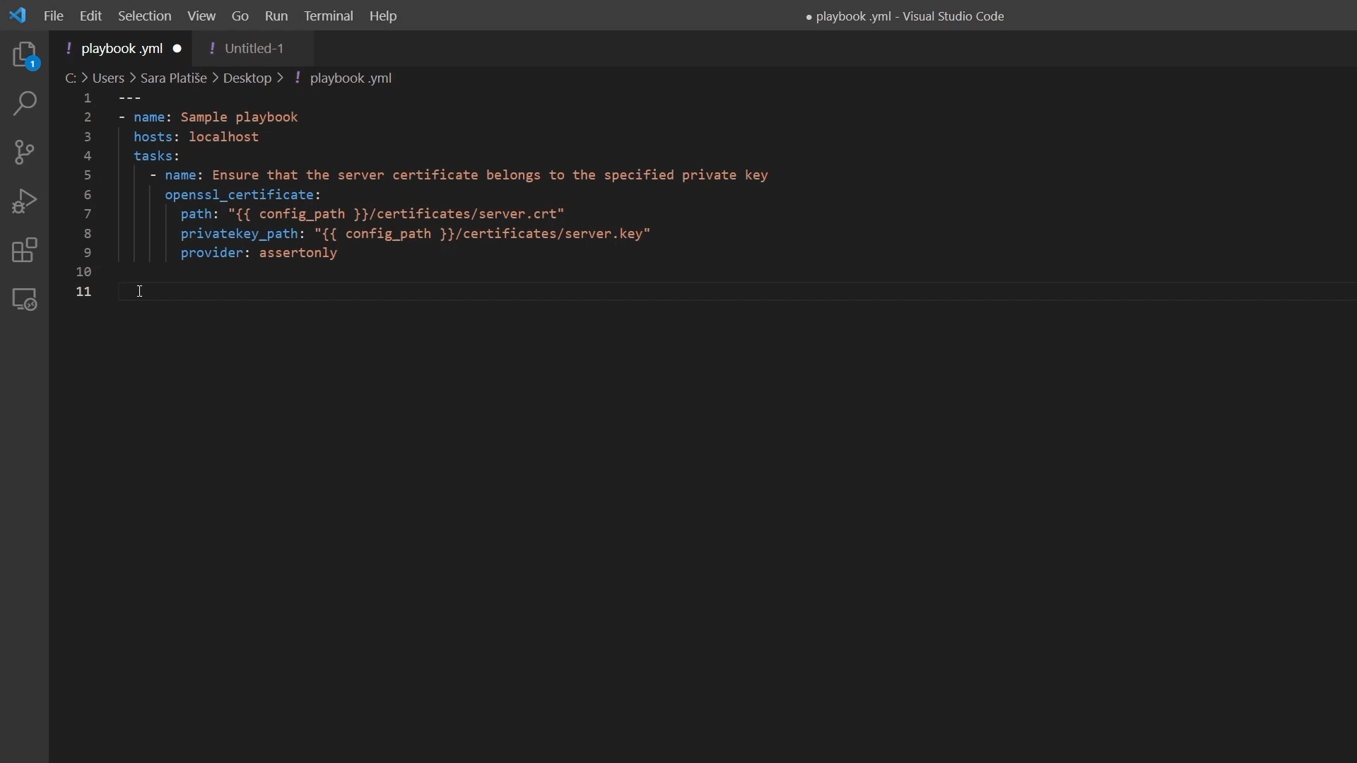Image resolution: width=1357 pixels, height=763 pixels.
Task: Expand the Users breadcrumb segment
Action: [x=108, y=78]
